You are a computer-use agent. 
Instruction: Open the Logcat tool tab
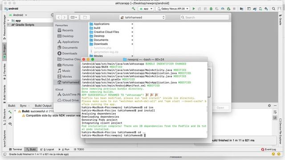(x=47, y=149)
